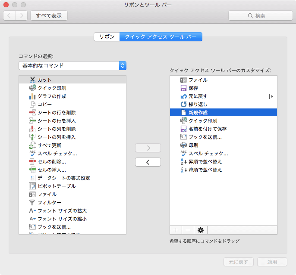
Task: Click the 元に戻す undo icon
Action: click(183, 96)
